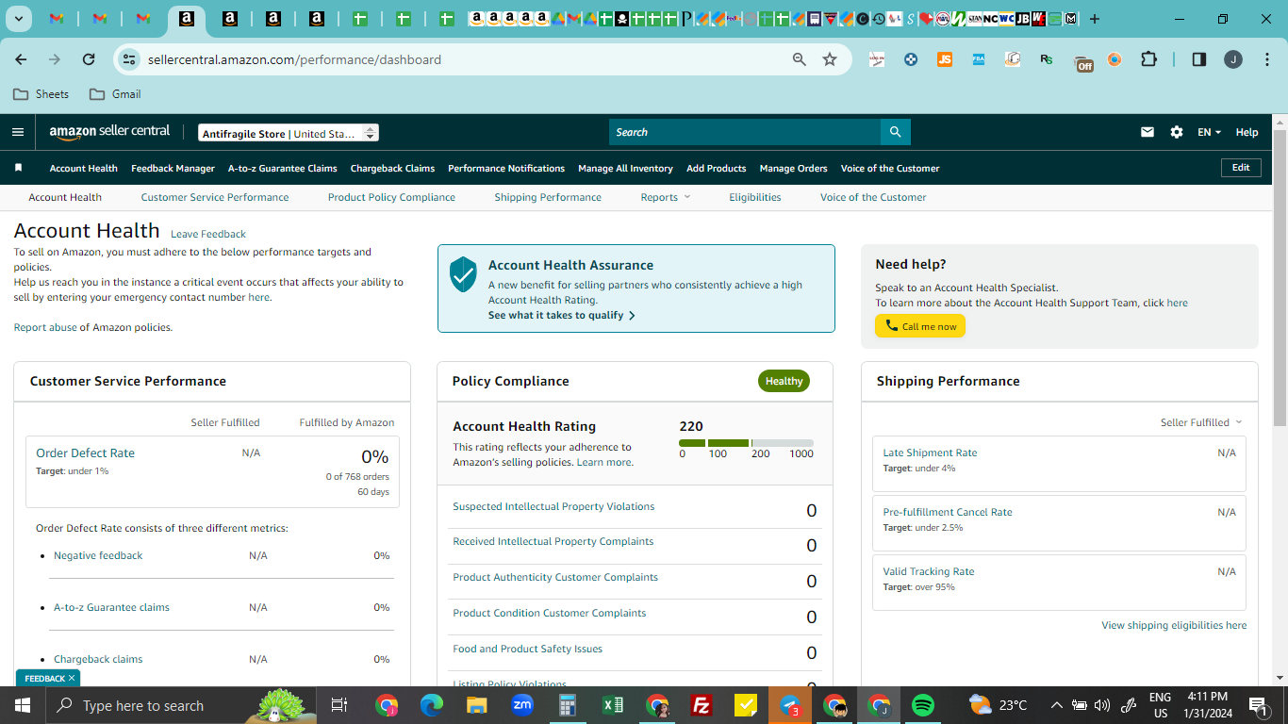
Task: Click the zoom magnifier in the address bar
Action: click(800, 59)
